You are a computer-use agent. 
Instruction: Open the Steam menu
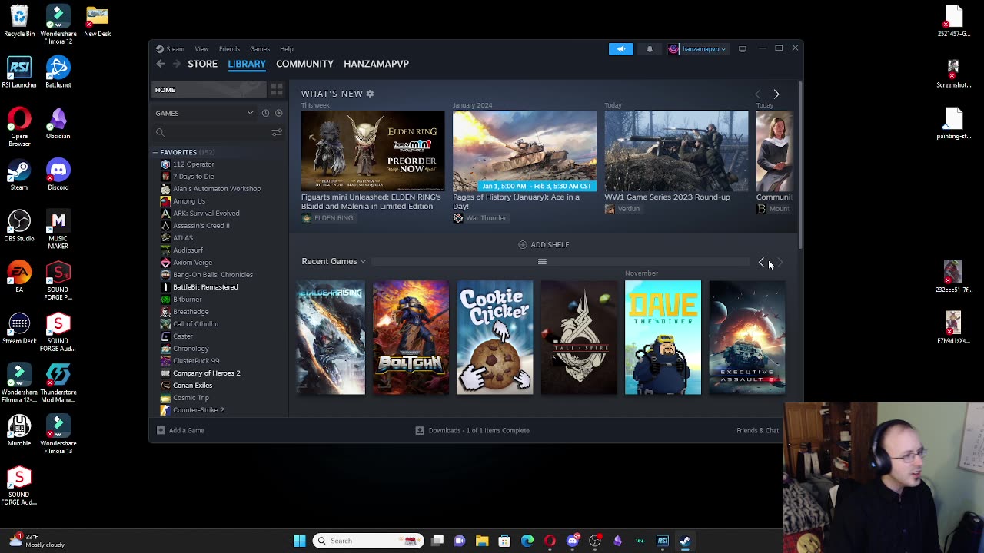pos(175,49)
